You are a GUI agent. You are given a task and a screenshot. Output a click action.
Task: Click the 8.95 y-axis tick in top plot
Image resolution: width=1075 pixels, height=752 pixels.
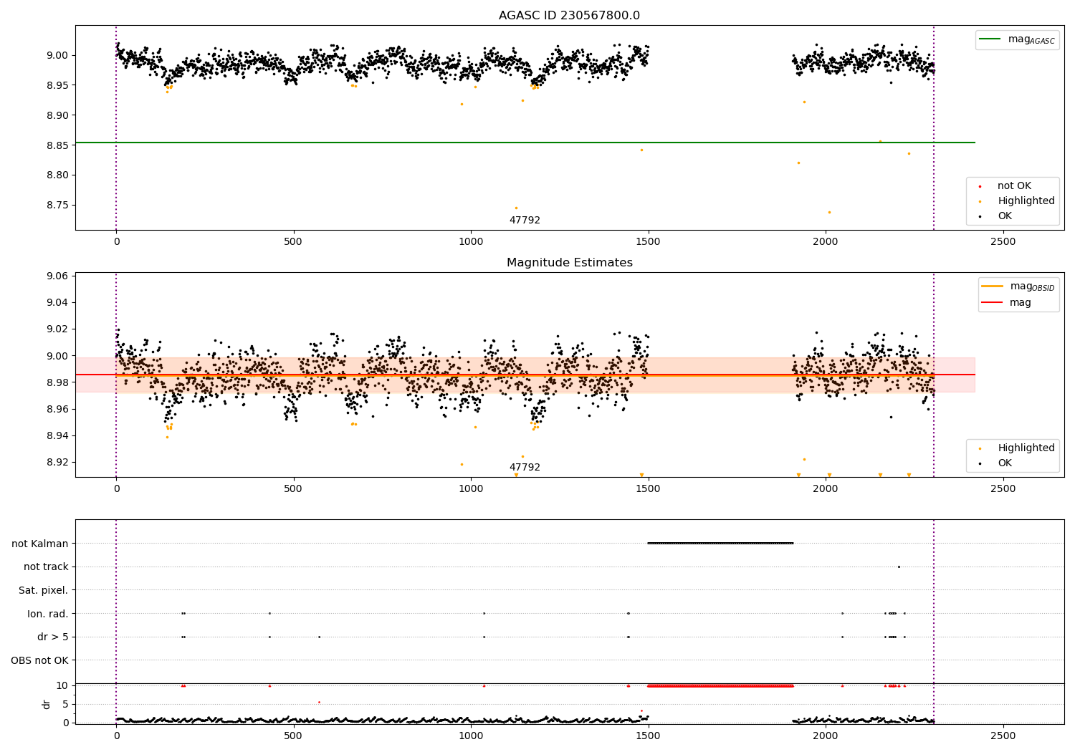coord(57,85)
